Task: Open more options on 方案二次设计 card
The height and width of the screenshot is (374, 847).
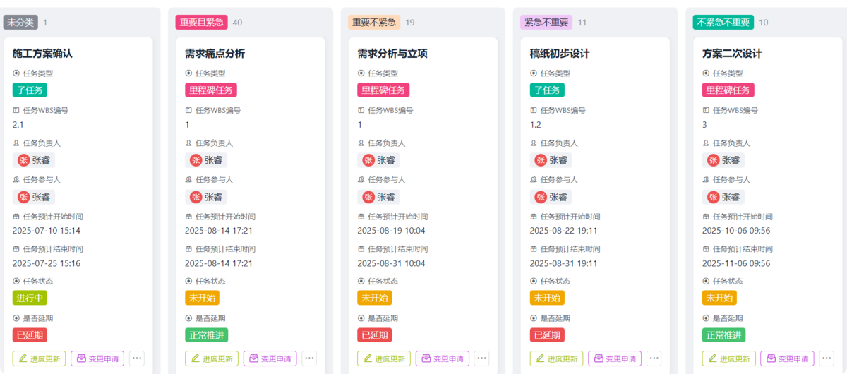Action: 827,358
